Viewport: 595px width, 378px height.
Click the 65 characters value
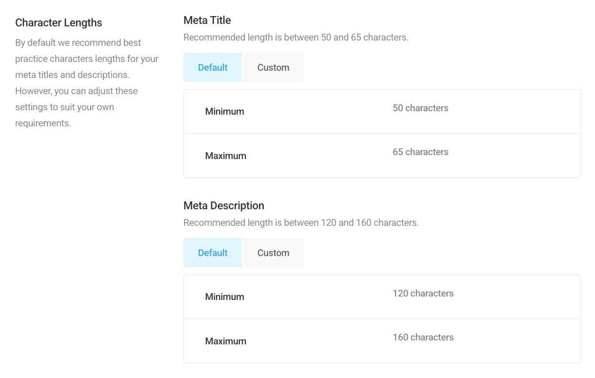(x=420, y=152)
